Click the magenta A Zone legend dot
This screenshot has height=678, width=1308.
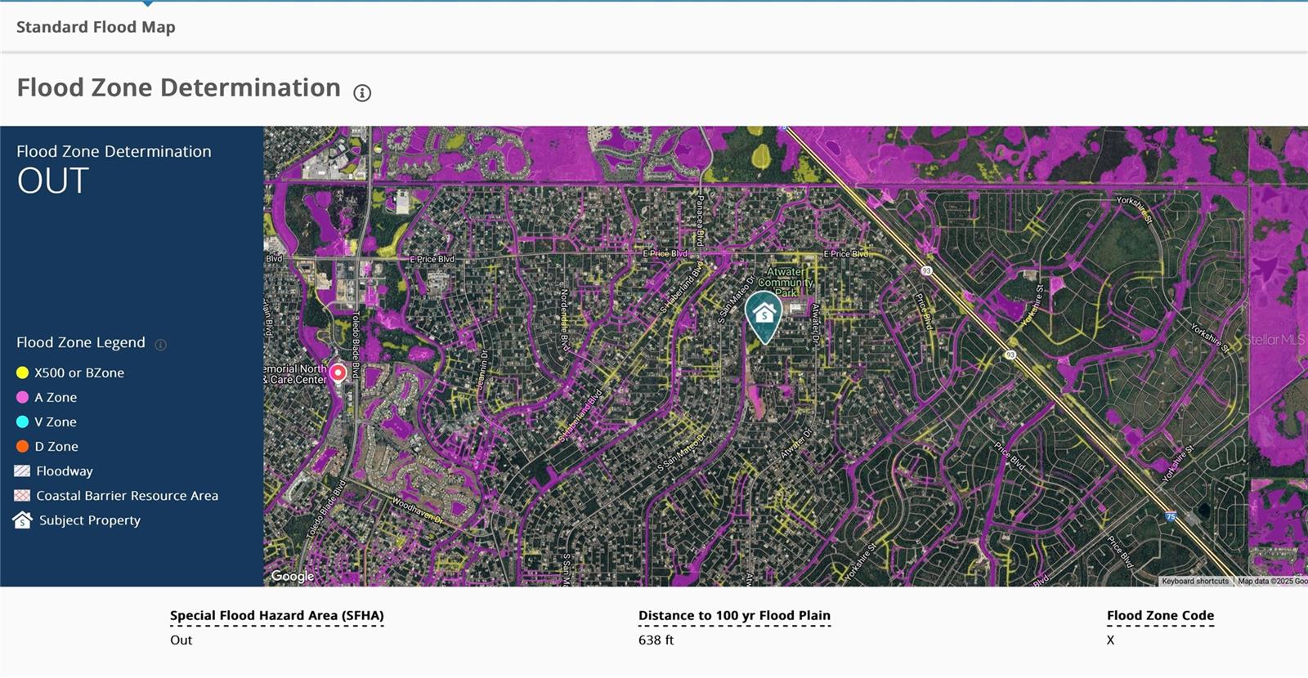coord(23,397)
